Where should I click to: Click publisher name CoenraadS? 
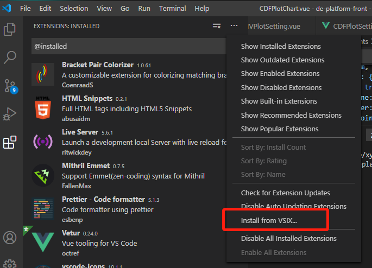(78, 85)
